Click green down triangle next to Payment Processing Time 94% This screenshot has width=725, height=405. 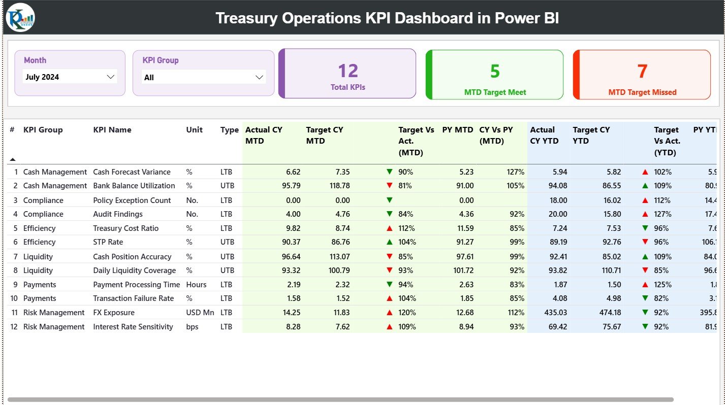[389, 284]
